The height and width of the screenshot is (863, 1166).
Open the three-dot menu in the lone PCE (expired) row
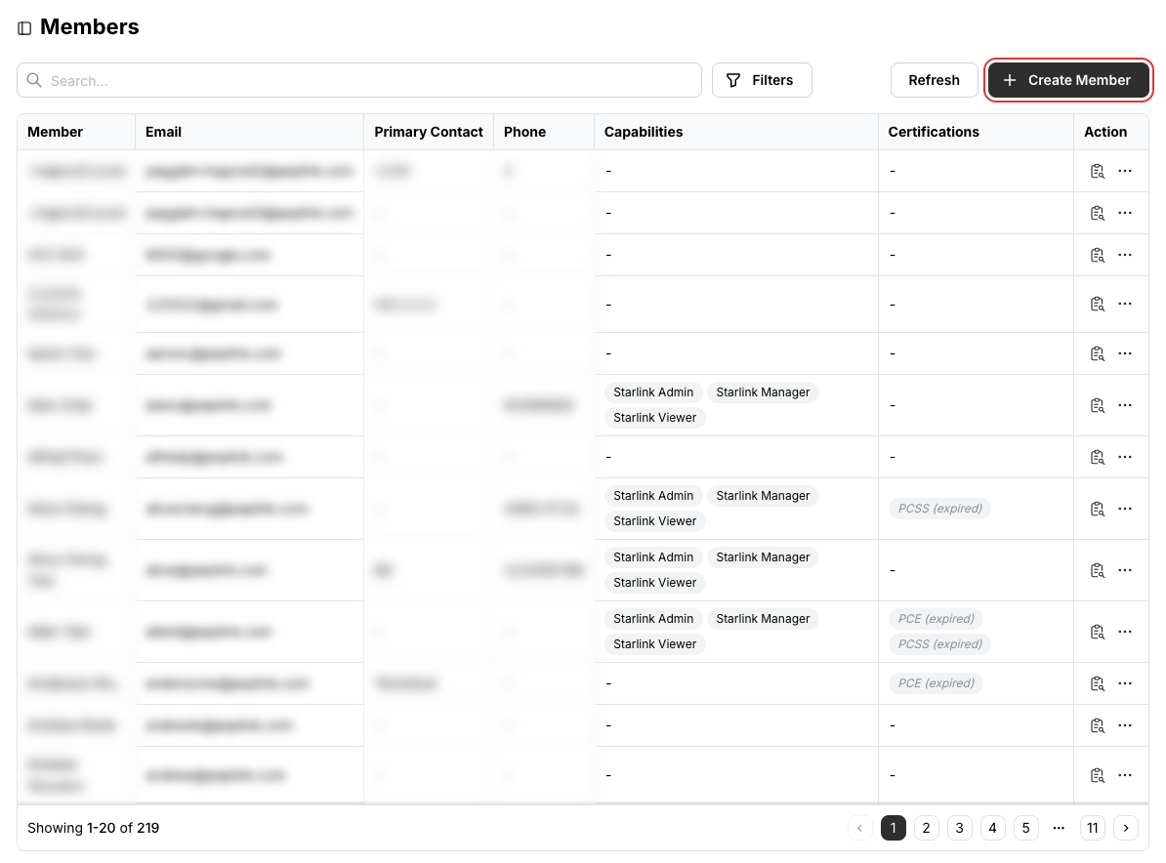pyautogui.click(x=1125, y=683)
